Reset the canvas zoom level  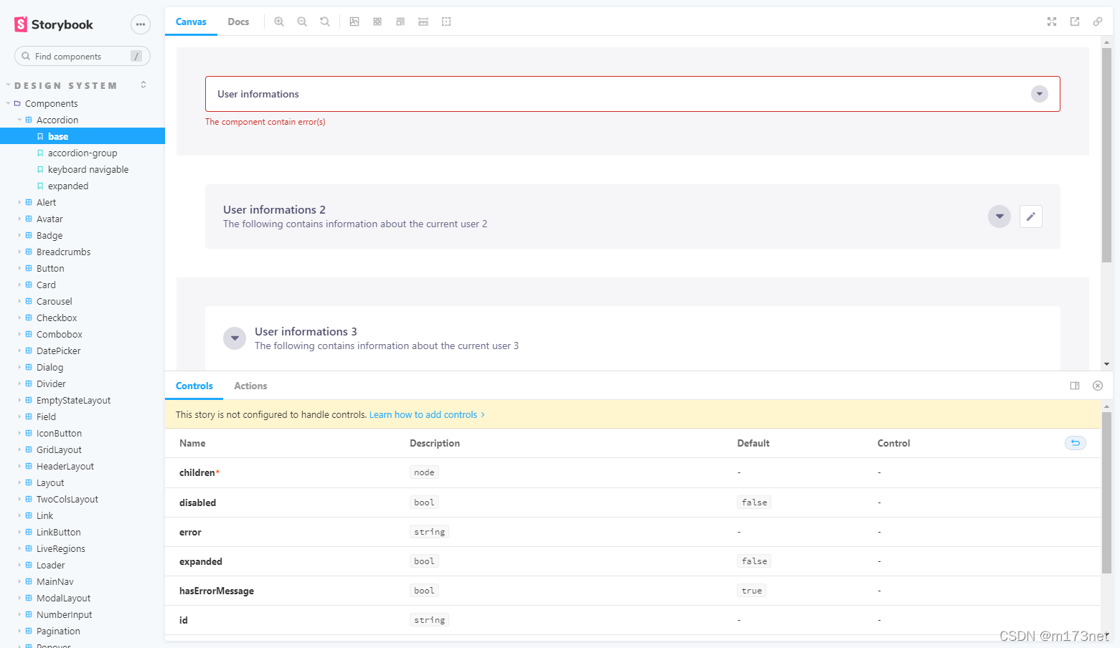325,22
